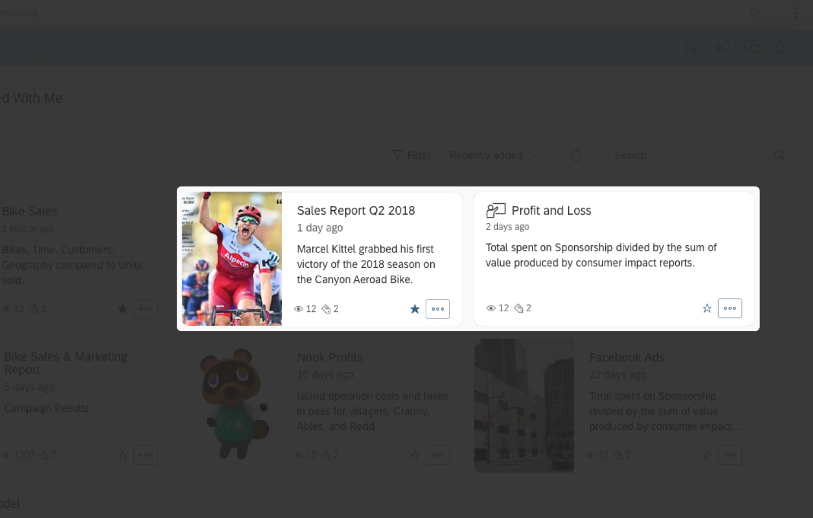Open more options for Facebook Ads
The height and width of the screenshot is (518, 813).
click(x=730, y=455)
